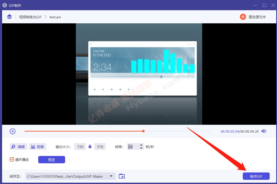Open the 编辑 edit tool
Image resolution: width=277 pixels, height=184 pixels.
coord(18,147)
